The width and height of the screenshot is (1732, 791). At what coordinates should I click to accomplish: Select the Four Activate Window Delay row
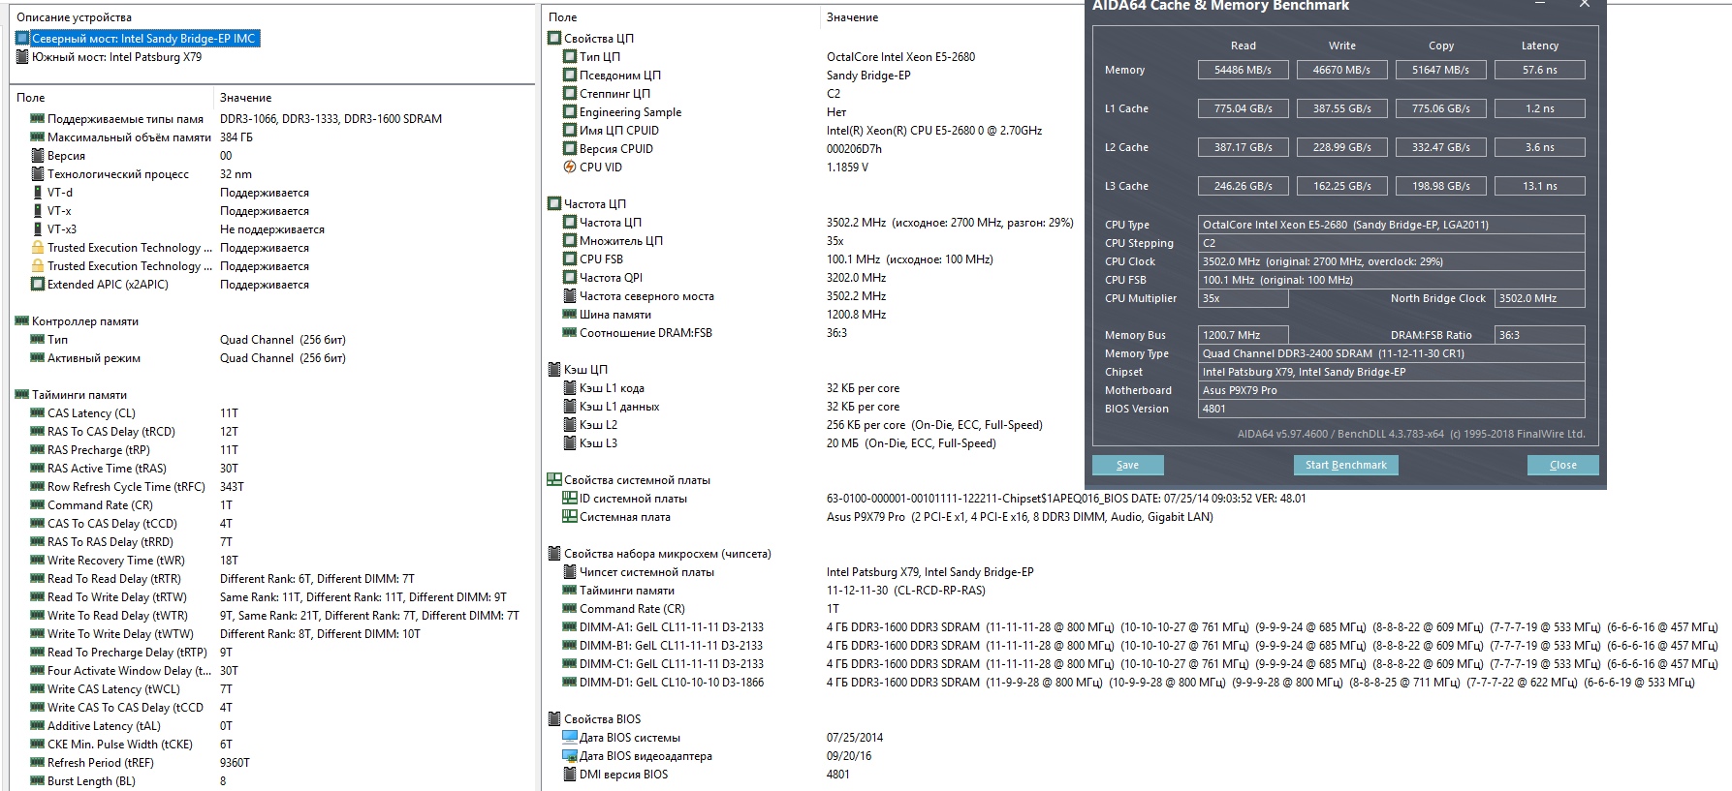(x=273, y=671)
